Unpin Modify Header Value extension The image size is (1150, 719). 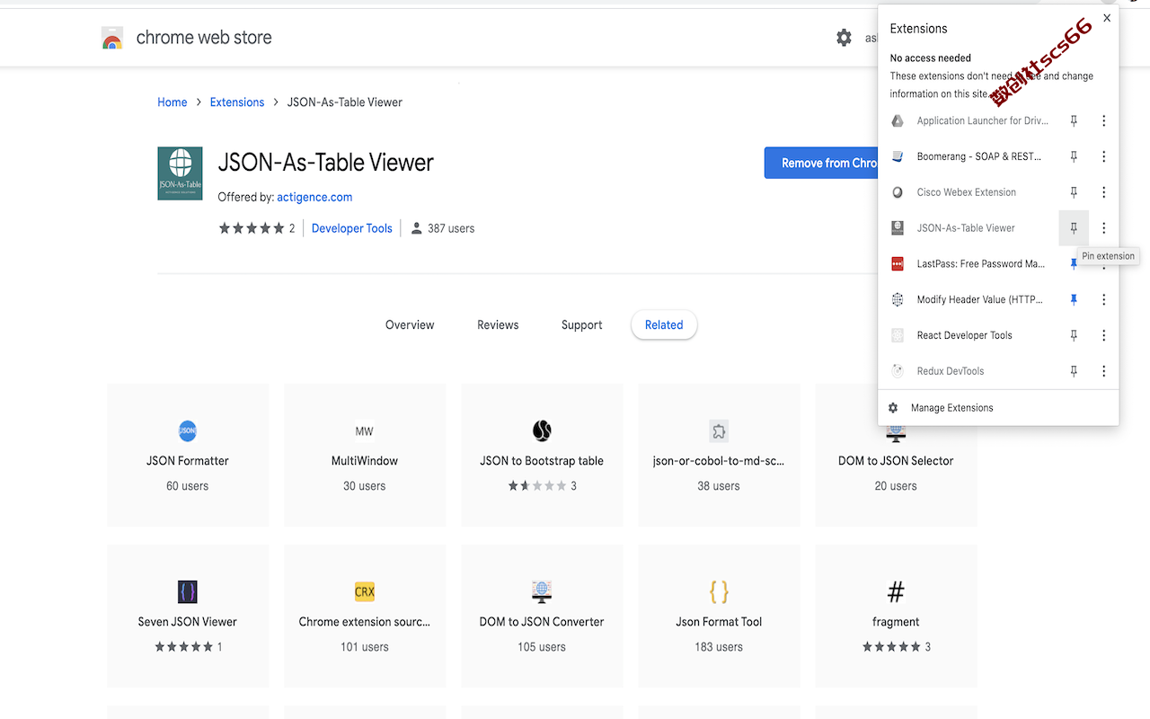[x=1074, y=299]
